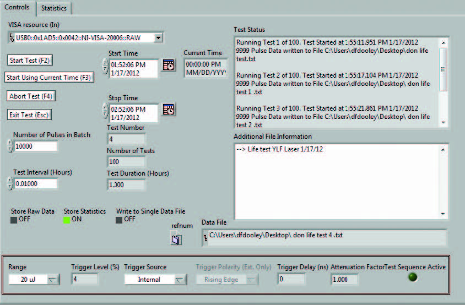Click the Abort Test (F4) button

pos(32,96)
